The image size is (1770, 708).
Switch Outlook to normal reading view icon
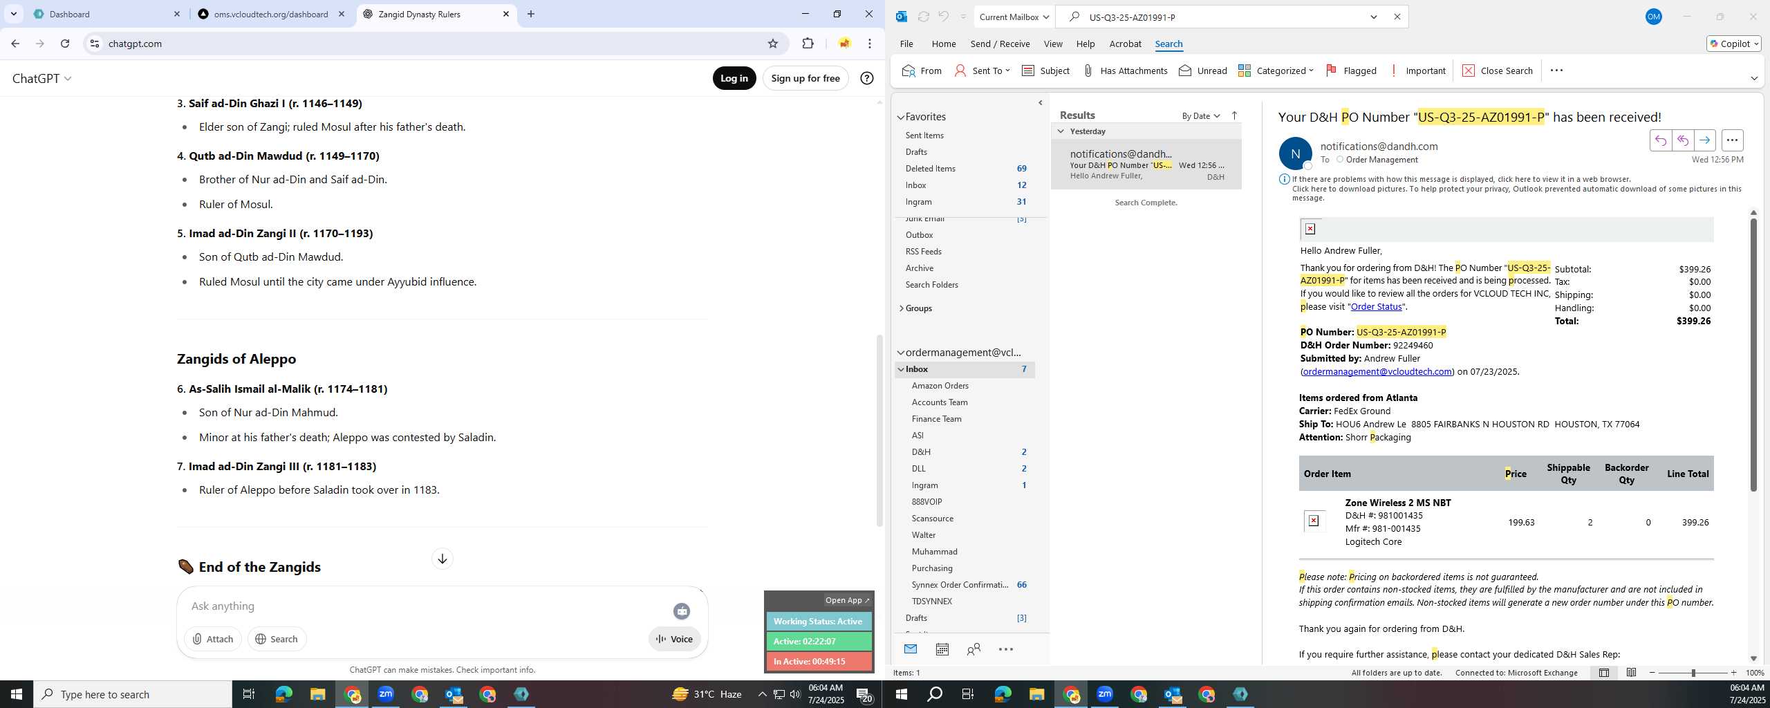click(x=1603, y=673)
